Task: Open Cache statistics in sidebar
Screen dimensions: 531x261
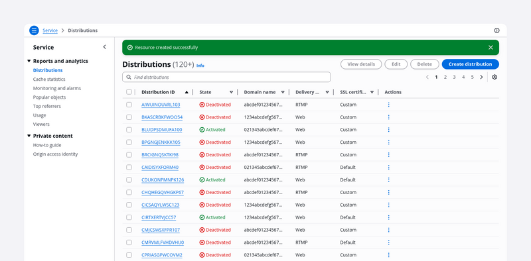Action: [x=49, y=79]
